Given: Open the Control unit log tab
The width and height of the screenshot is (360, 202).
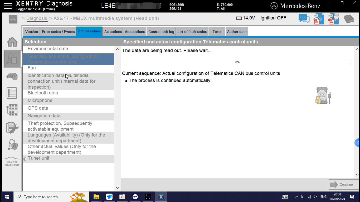Looking at the screenshot, I should [x=161, y=32].
